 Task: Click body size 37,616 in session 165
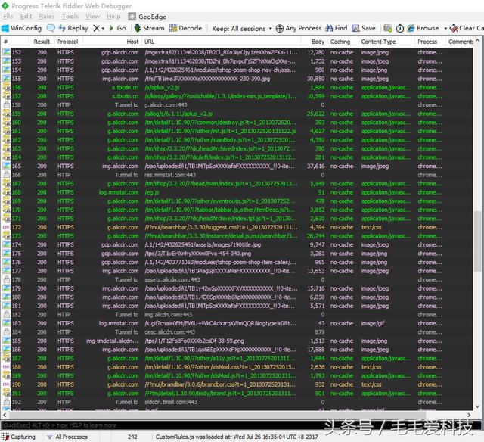tap(315, 167)
